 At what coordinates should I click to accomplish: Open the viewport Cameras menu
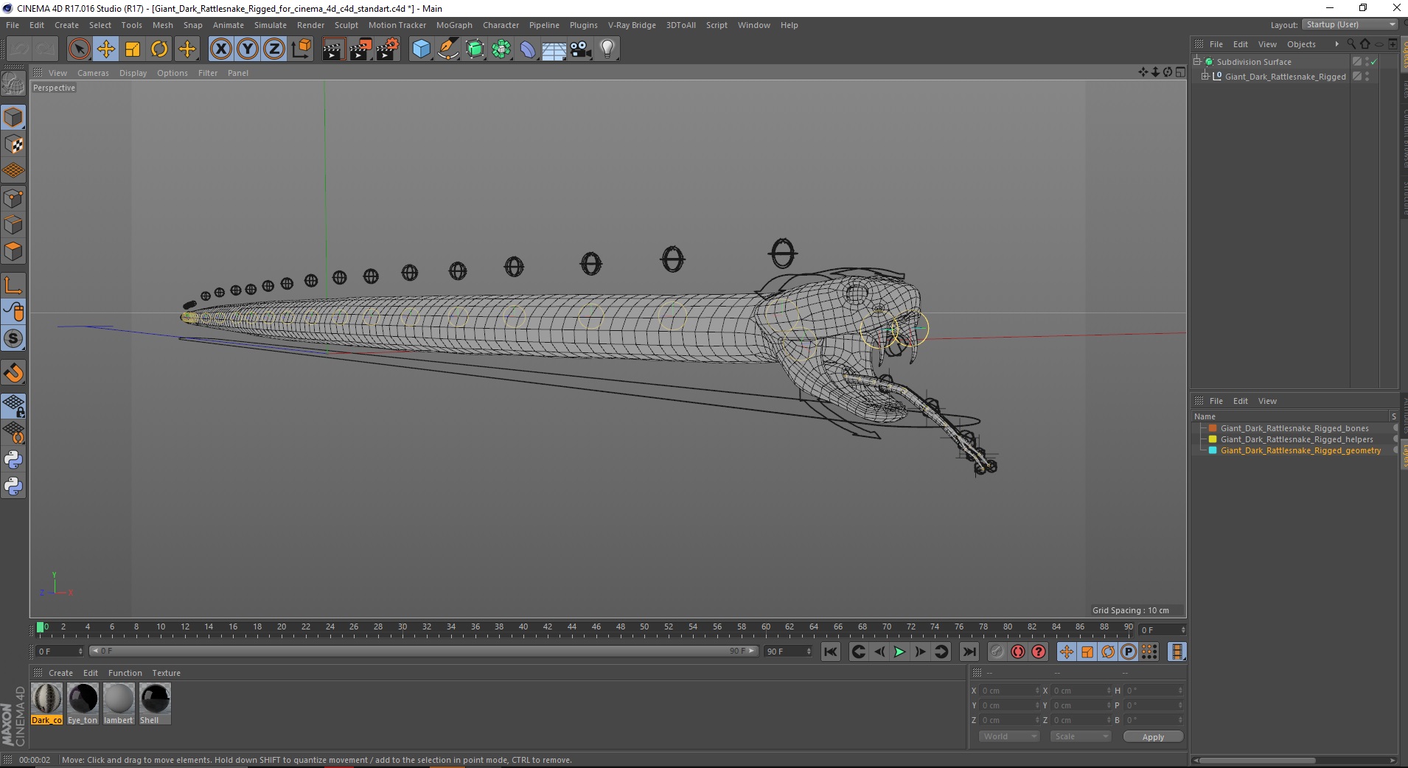(x=93, y=73)
